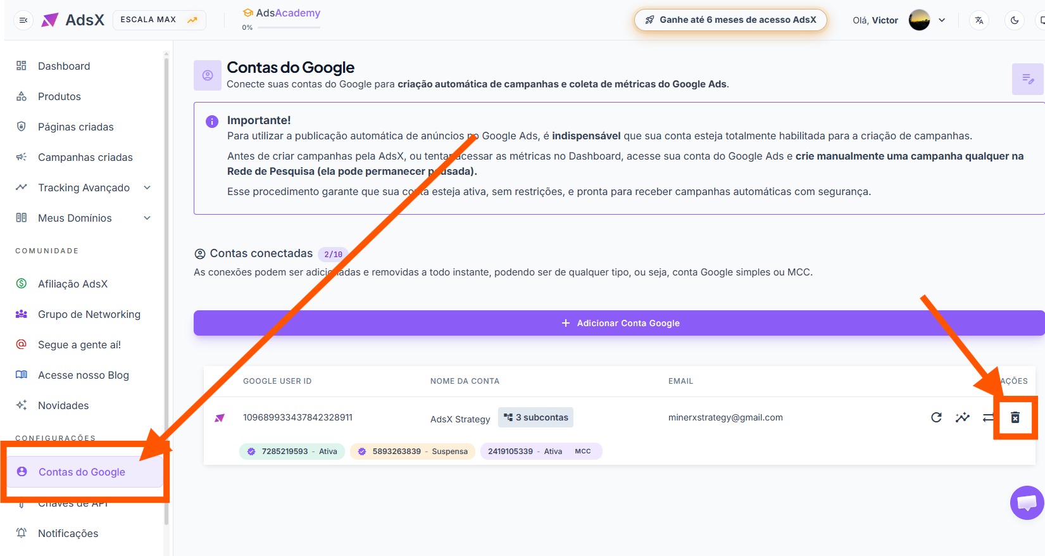Open Acesse nosso Blog

84,375
